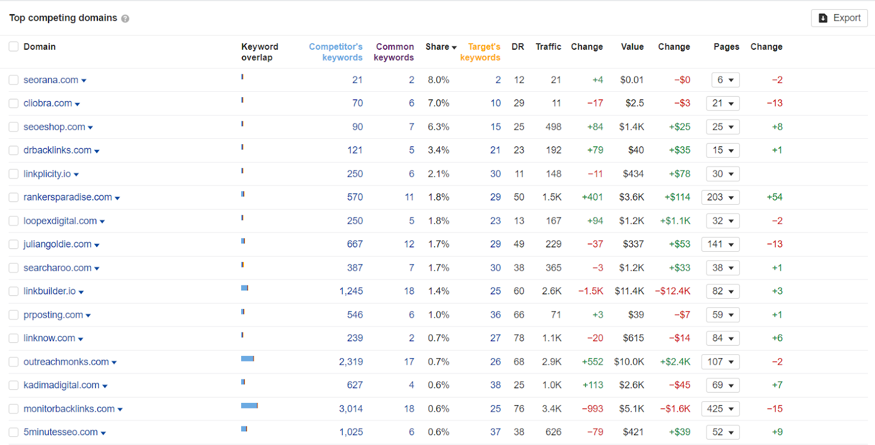Tick the drbacklinks.com checkbox

(14, 151)
